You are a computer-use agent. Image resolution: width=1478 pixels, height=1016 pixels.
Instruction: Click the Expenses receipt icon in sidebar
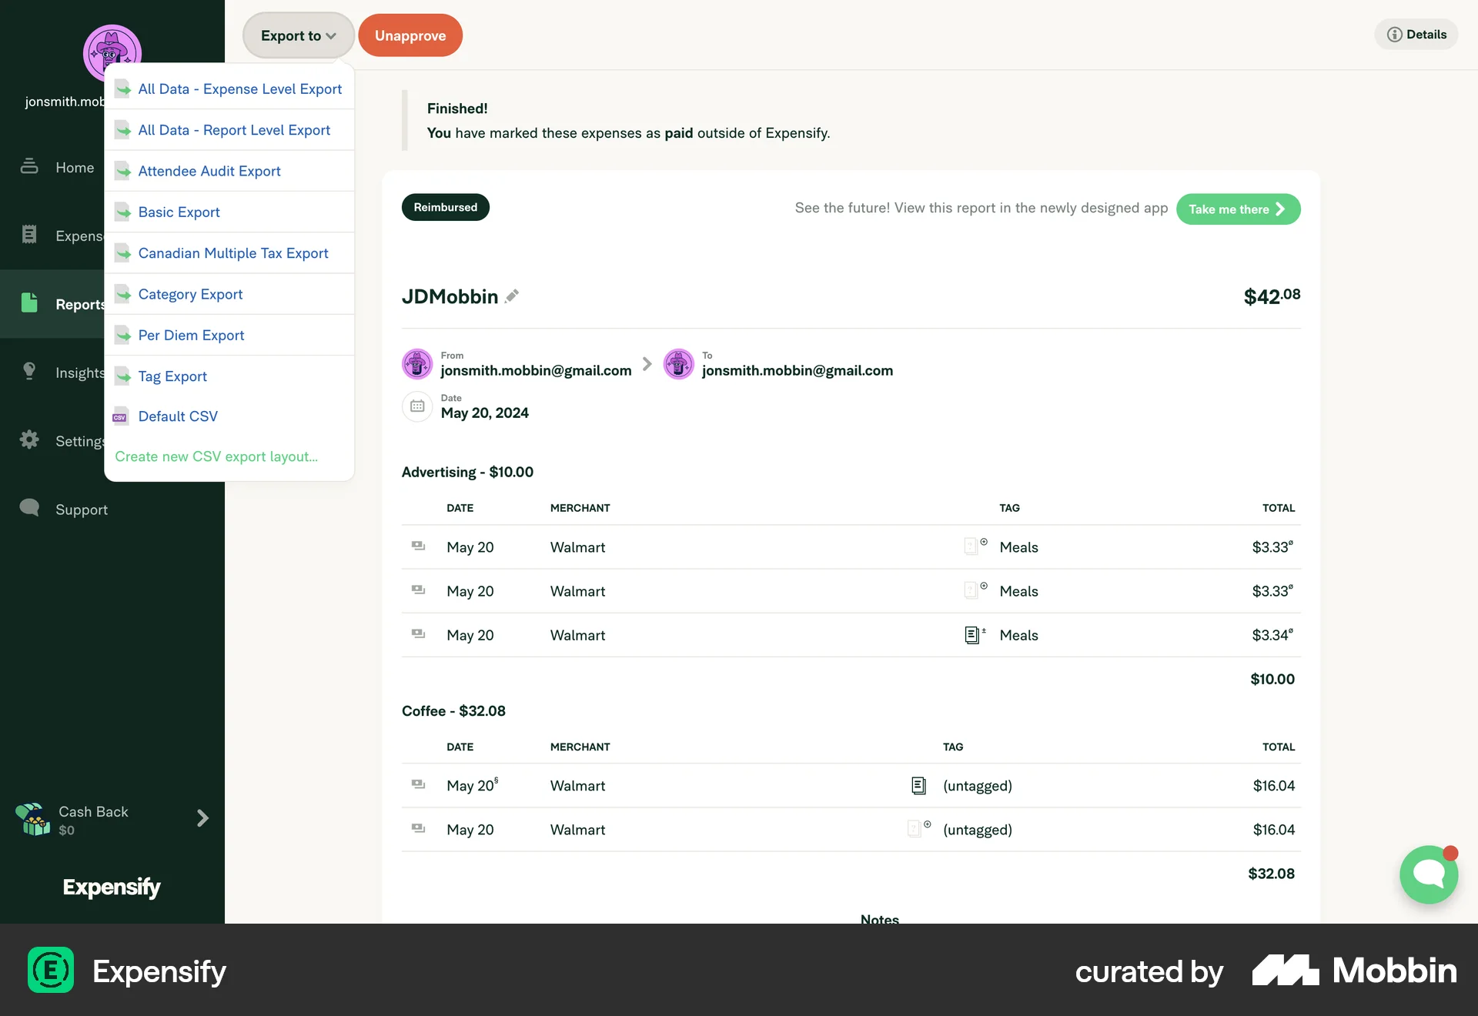[x=29, y=235]
